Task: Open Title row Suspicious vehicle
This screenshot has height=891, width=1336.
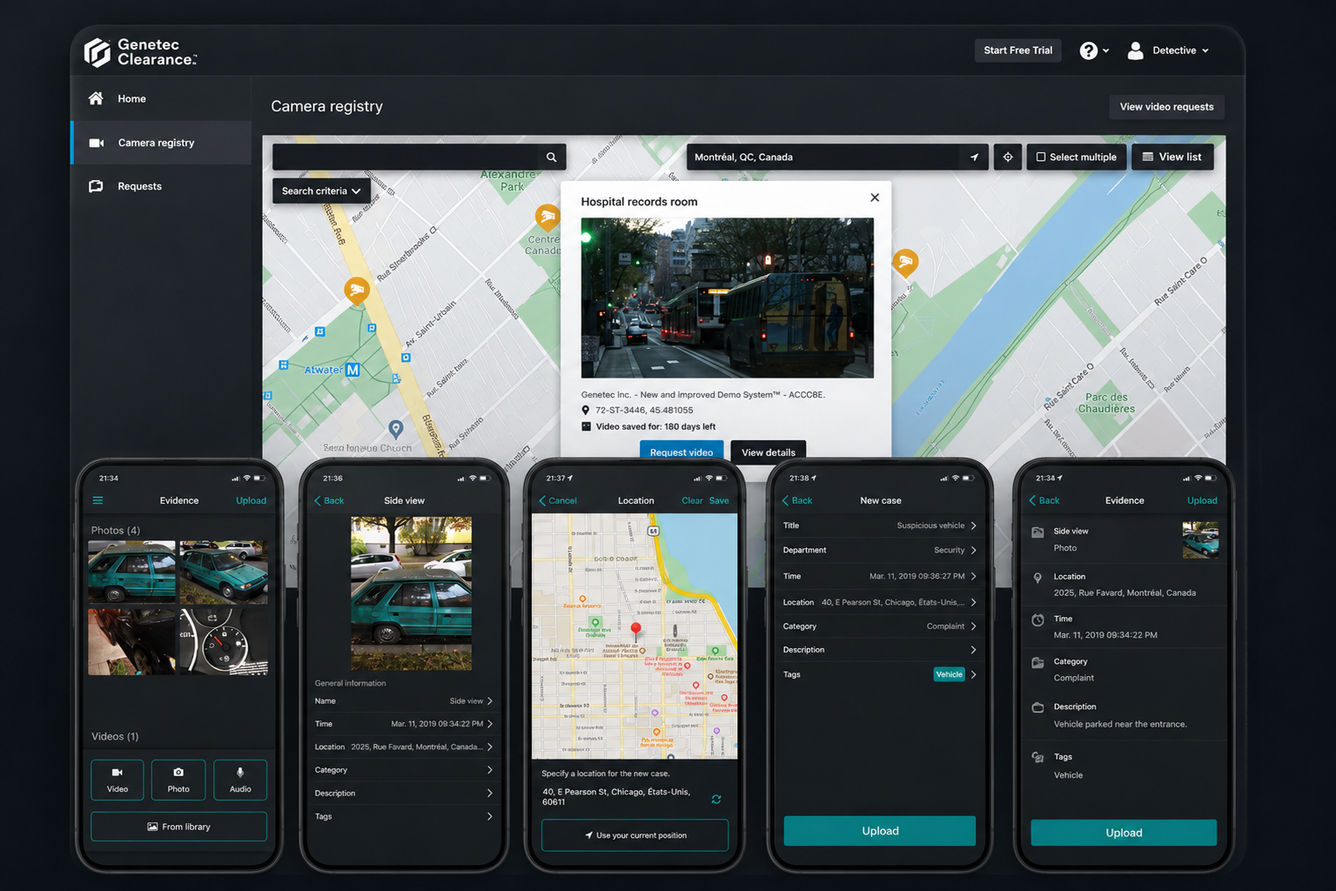Action: click(x=879, y=526)
